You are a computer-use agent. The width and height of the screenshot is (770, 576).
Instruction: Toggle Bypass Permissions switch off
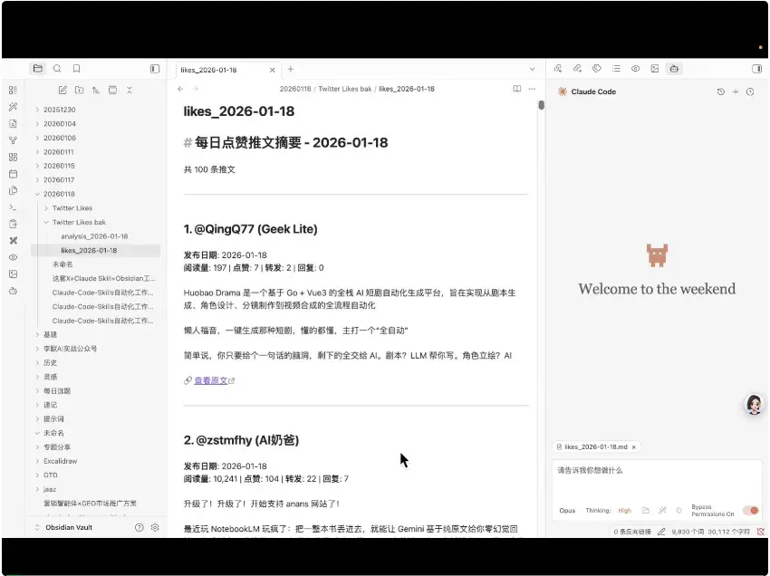751,511
